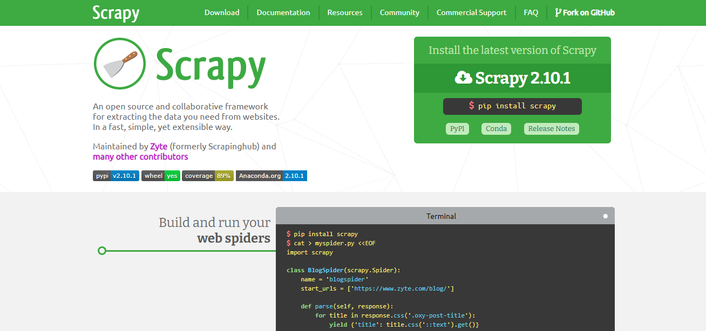Open the FAQ menu item
This screenshot has width=706, height=331.
(531, 12)
